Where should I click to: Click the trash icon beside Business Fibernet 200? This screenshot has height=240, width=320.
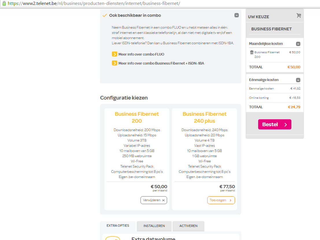point(251,52)
